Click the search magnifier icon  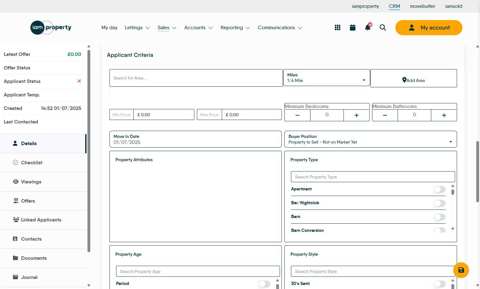[383, 28]
